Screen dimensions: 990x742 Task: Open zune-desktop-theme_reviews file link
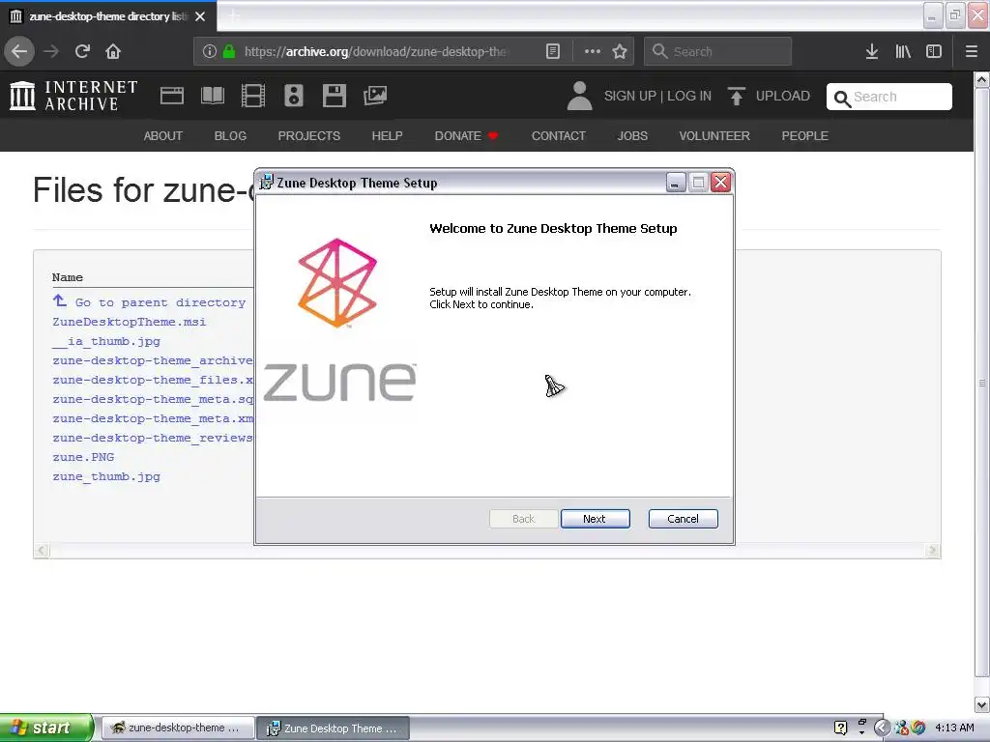pos(153,438)
